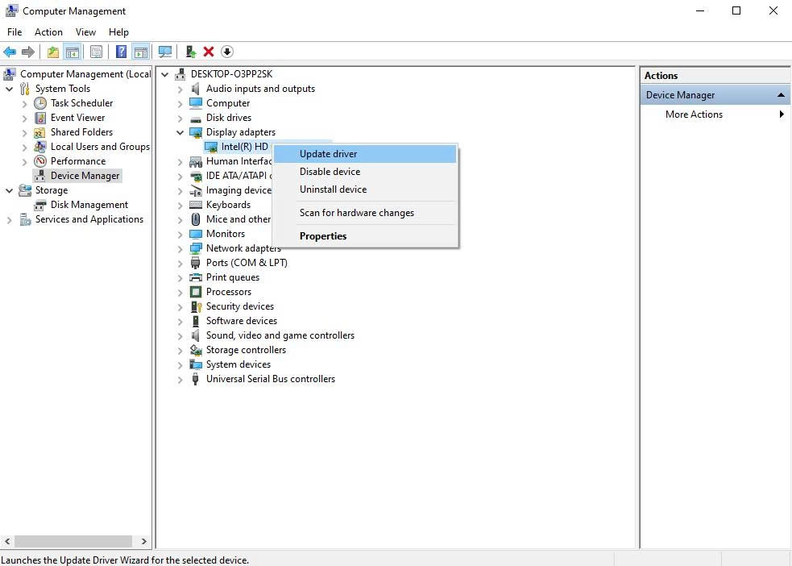Click the Universal Serial Bus controllers plug icon
The width and height of the screenshot is (792, 566).
(196, 379)
